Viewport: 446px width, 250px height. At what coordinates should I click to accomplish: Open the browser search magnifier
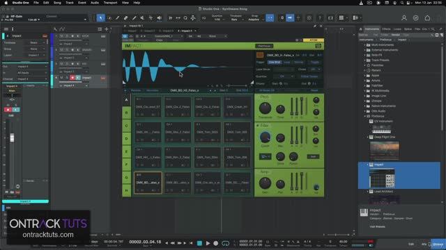point(433,29)
